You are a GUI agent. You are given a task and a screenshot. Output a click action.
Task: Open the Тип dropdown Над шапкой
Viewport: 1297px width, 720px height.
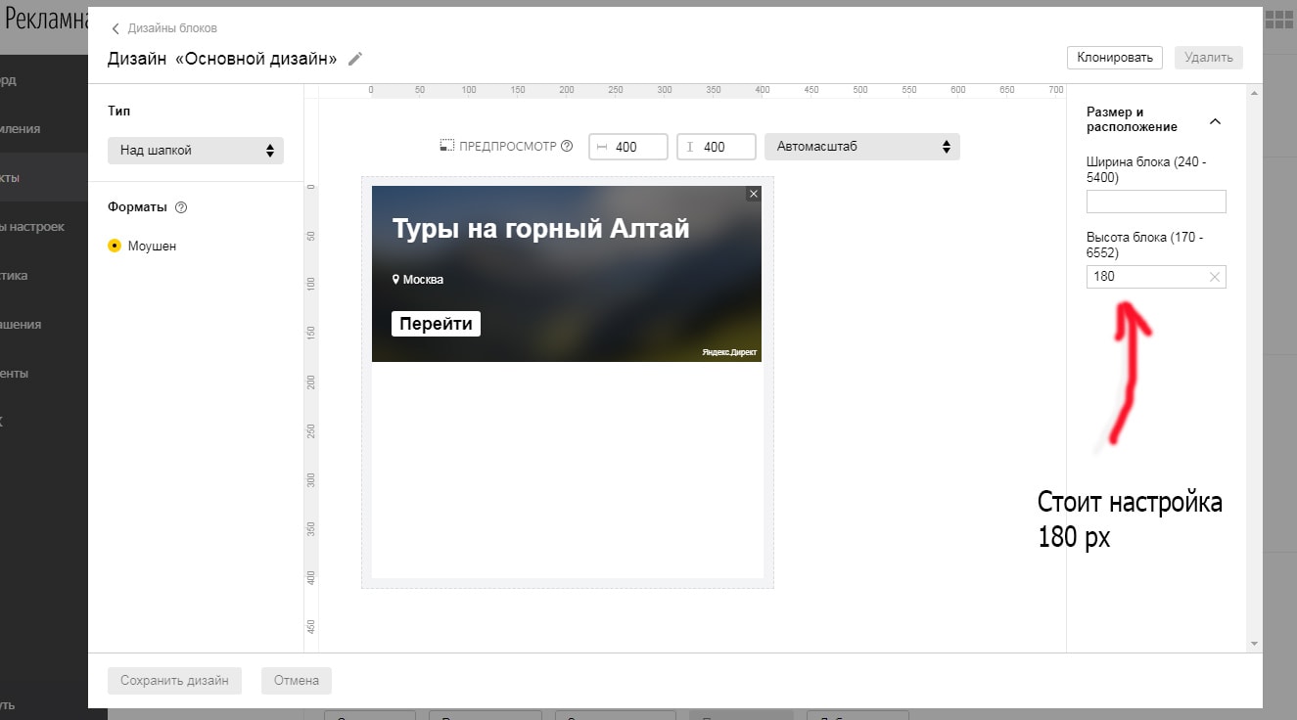click(x=196, y=151)
